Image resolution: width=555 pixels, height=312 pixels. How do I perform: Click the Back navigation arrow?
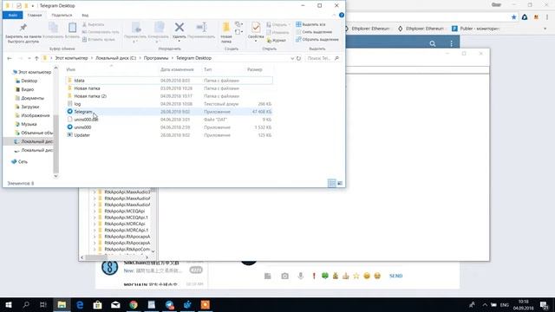click(x=10, y=58)
